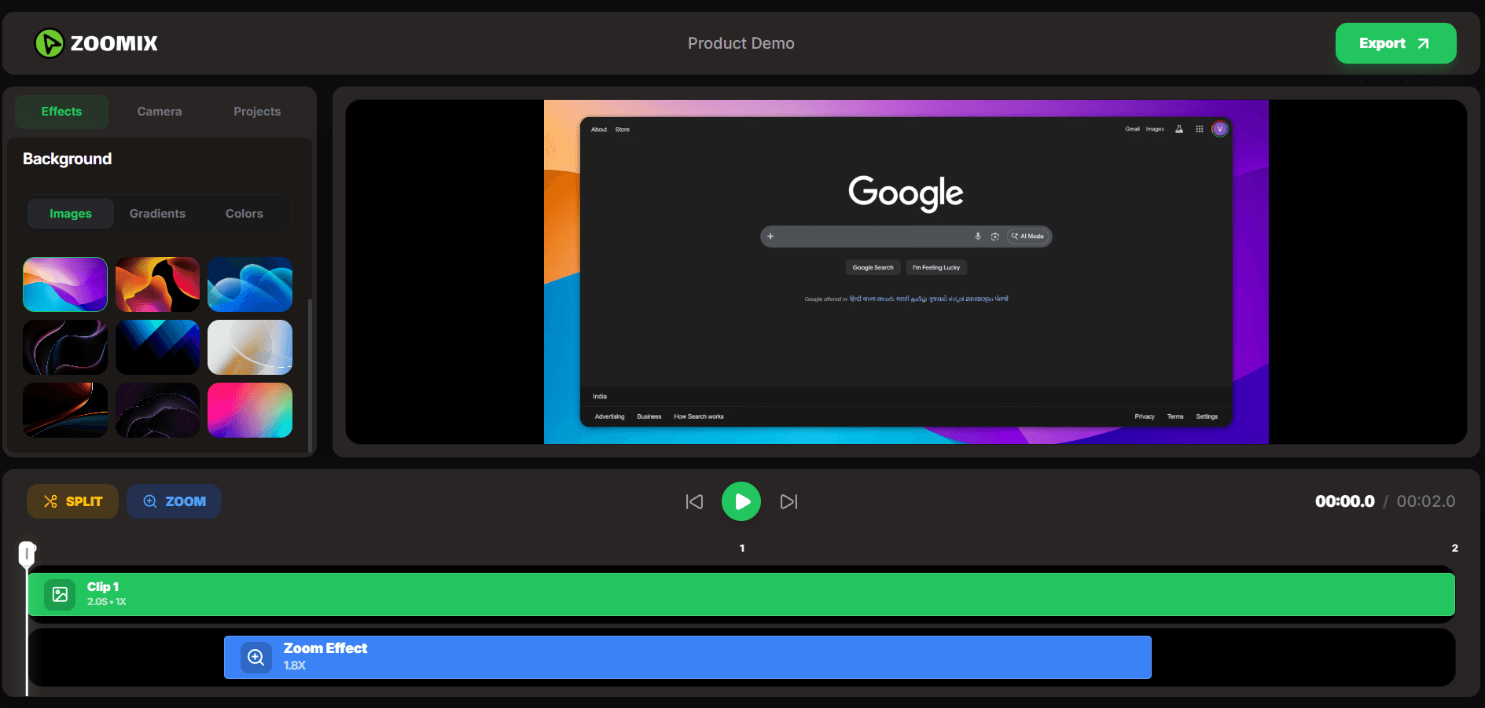Choose the pink to green gradient background

pyautogui.click(x=250, y=410)
